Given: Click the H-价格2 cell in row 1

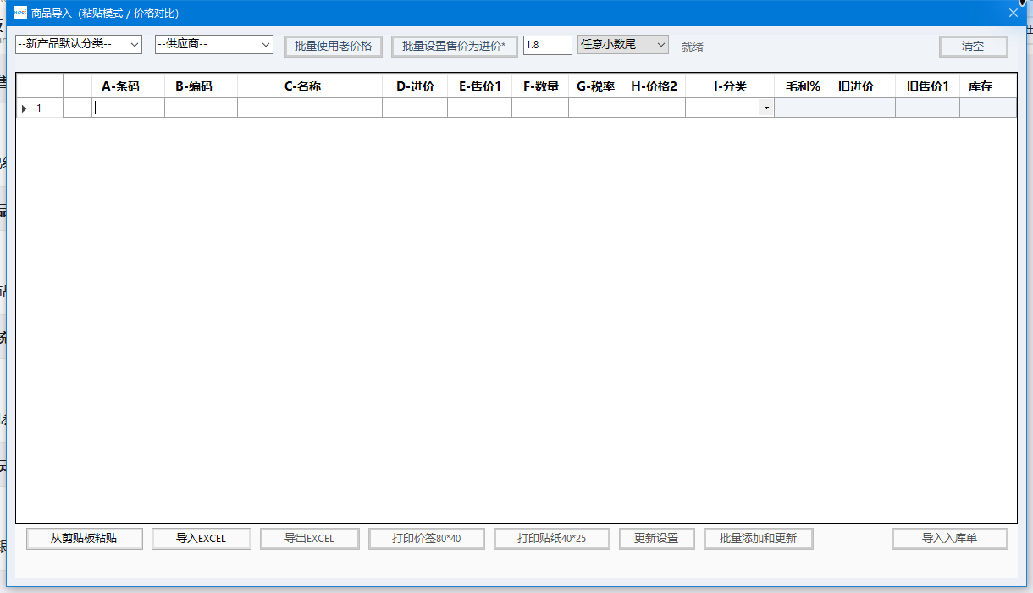Looking at the screenshot, I should 653,108.
